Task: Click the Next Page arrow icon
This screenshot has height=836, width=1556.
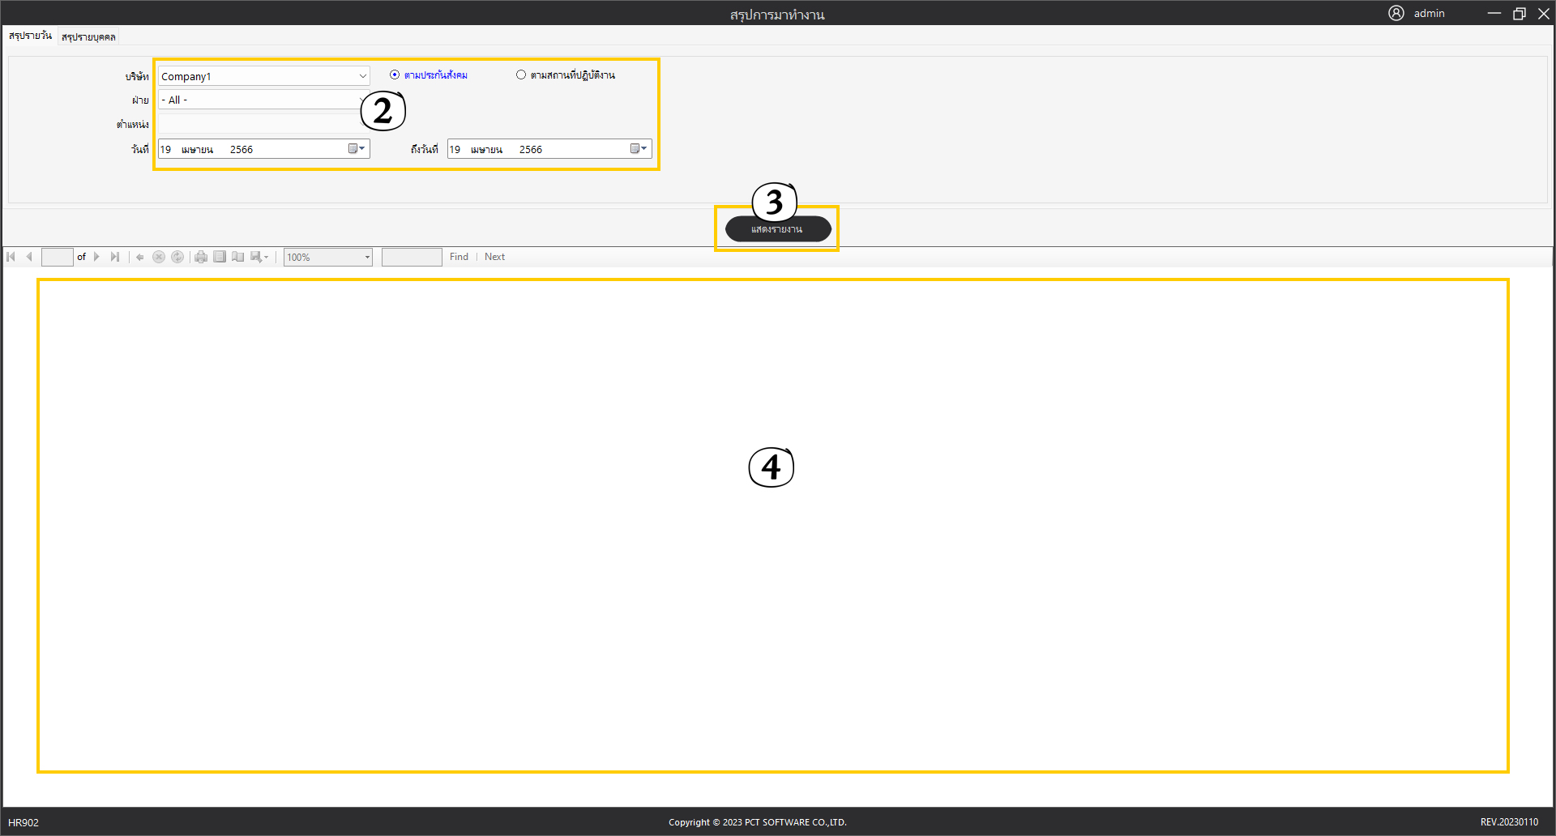Action: click(96, 257)
